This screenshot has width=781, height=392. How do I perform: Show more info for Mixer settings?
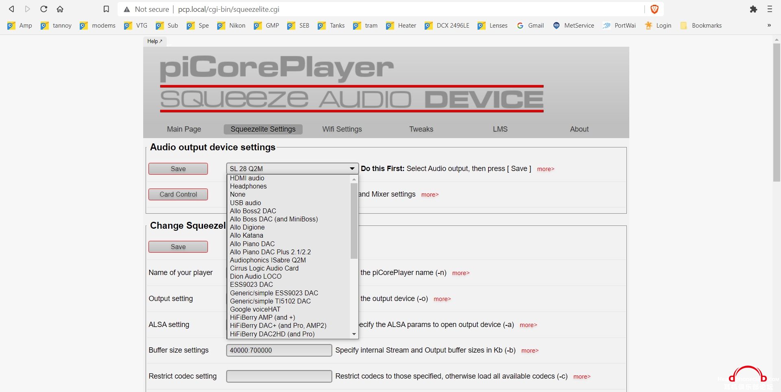pyautogui.click(x=430, y=195)
